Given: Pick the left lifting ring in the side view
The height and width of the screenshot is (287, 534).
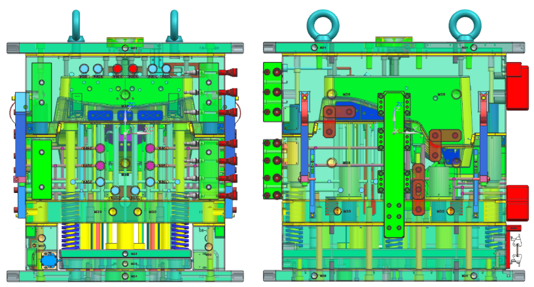Looking at the screenshot, I should tap(323, 25).
